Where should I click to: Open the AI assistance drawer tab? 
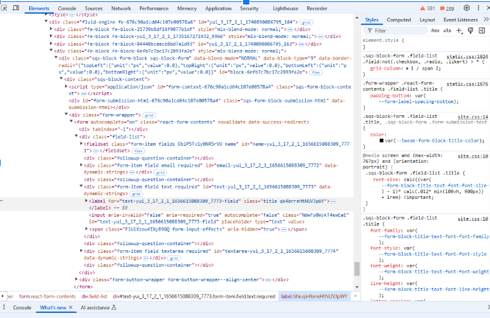(98, 308)
